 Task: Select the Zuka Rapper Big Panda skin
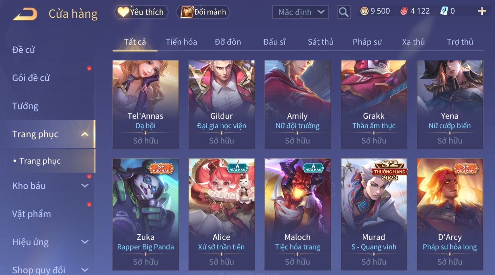pos(146,215)
